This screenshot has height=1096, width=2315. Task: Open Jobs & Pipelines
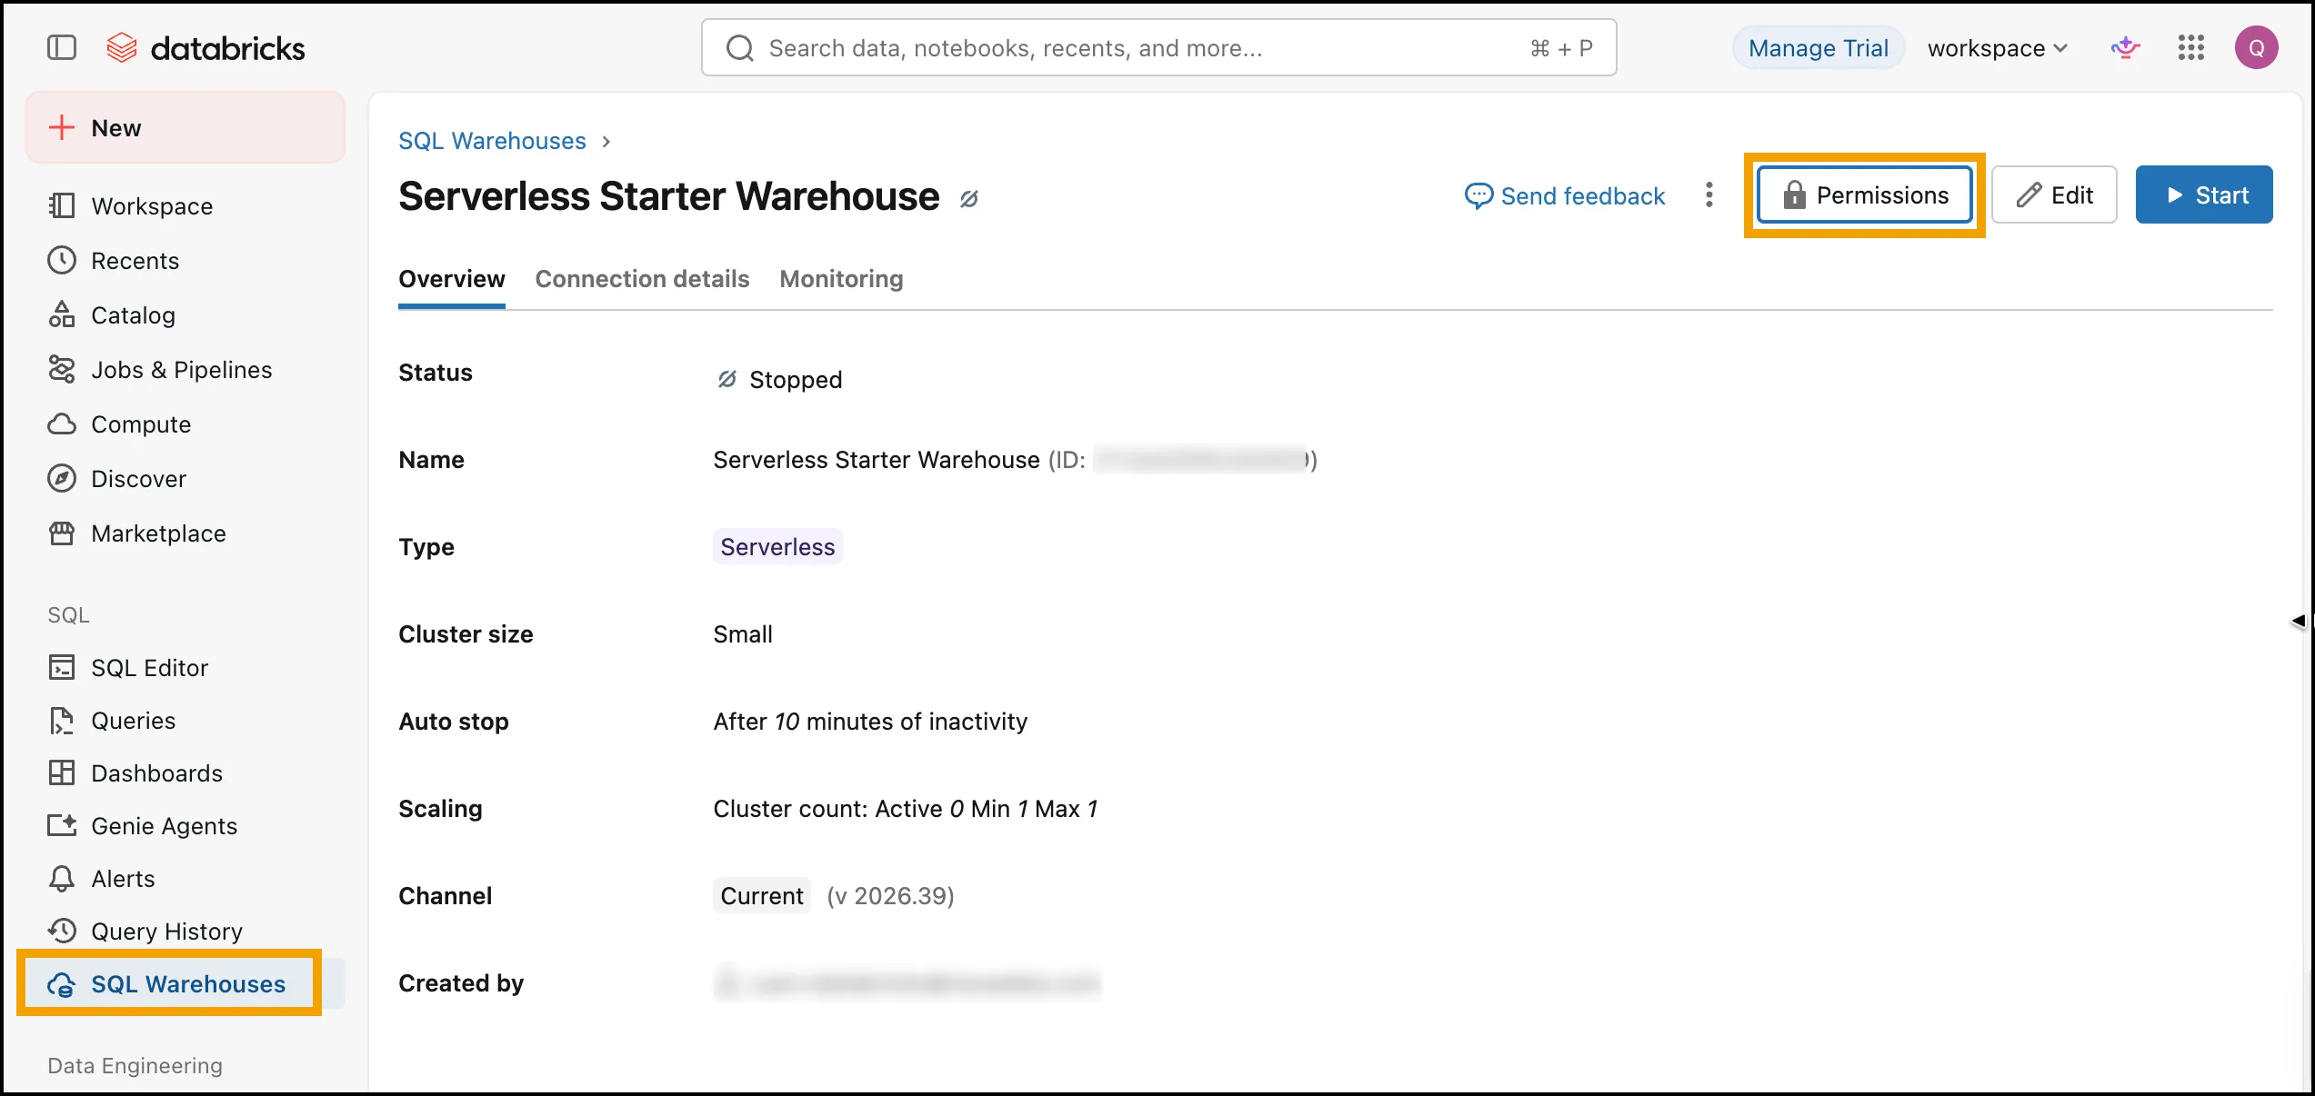185,370
